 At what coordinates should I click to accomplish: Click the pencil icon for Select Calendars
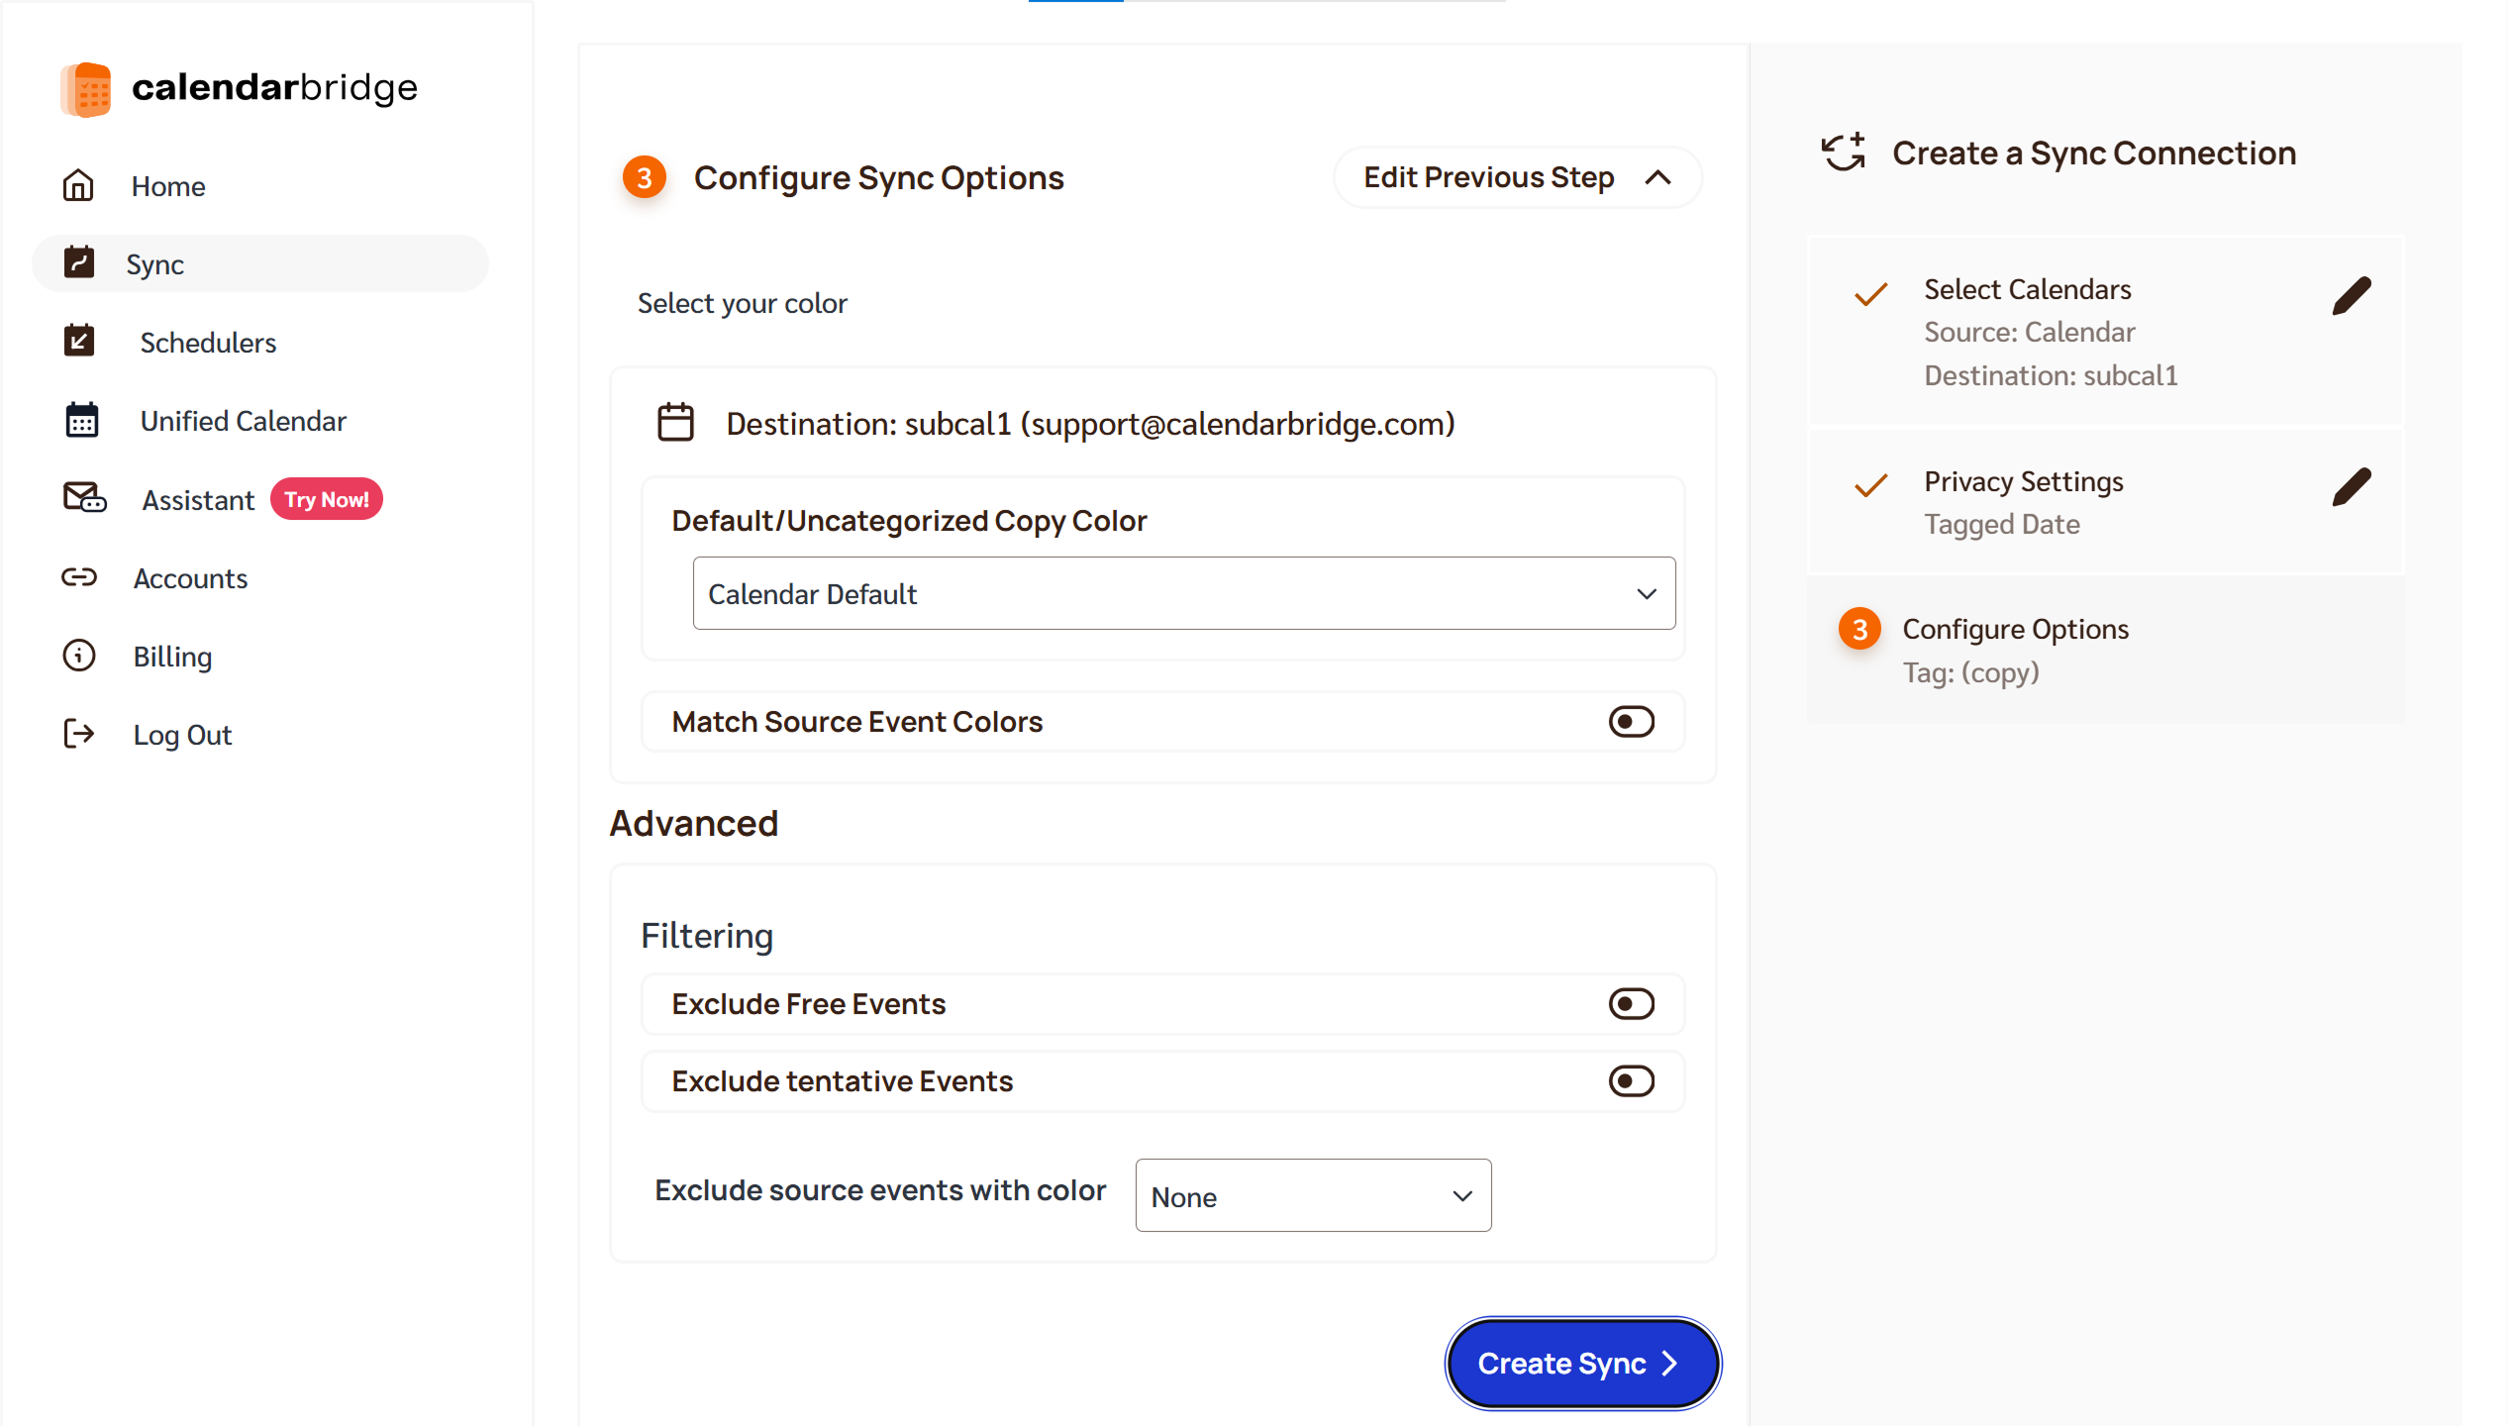2352,296
